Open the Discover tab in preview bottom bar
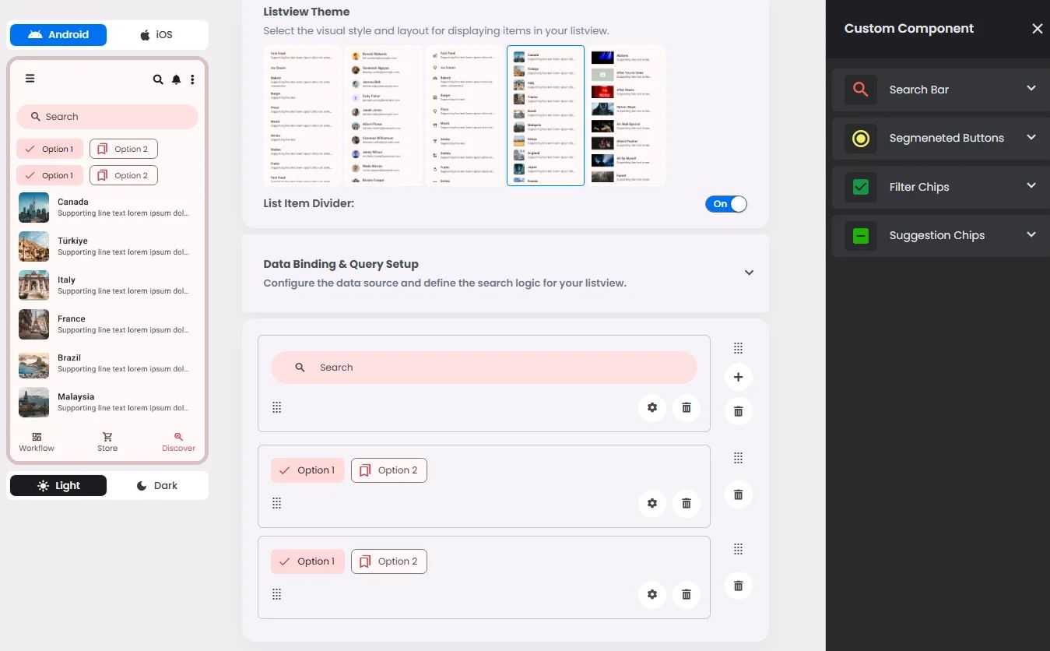 click(x=178, y=442)
